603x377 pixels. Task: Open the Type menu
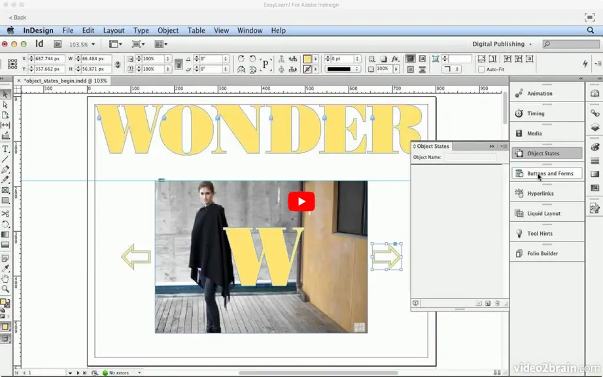(141, 30)
